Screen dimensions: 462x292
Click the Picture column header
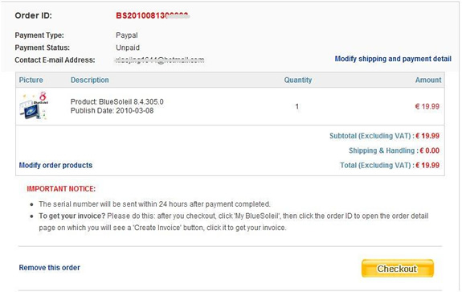[31, 80]
